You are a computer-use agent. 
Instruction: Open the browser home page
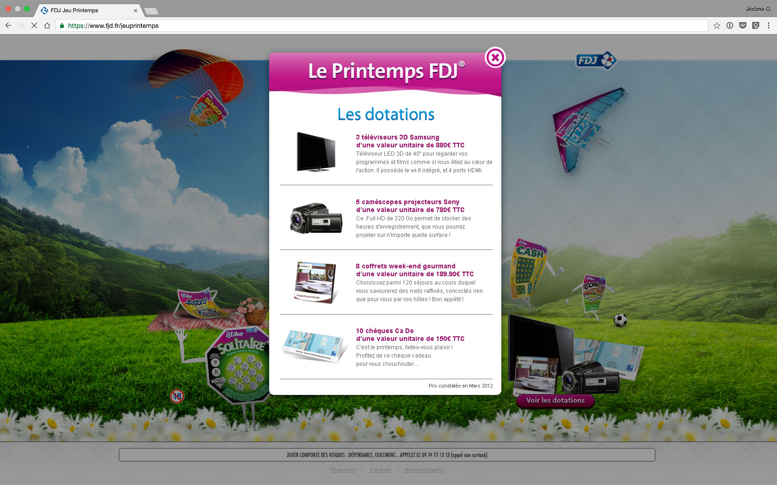[x=47, y=26]
